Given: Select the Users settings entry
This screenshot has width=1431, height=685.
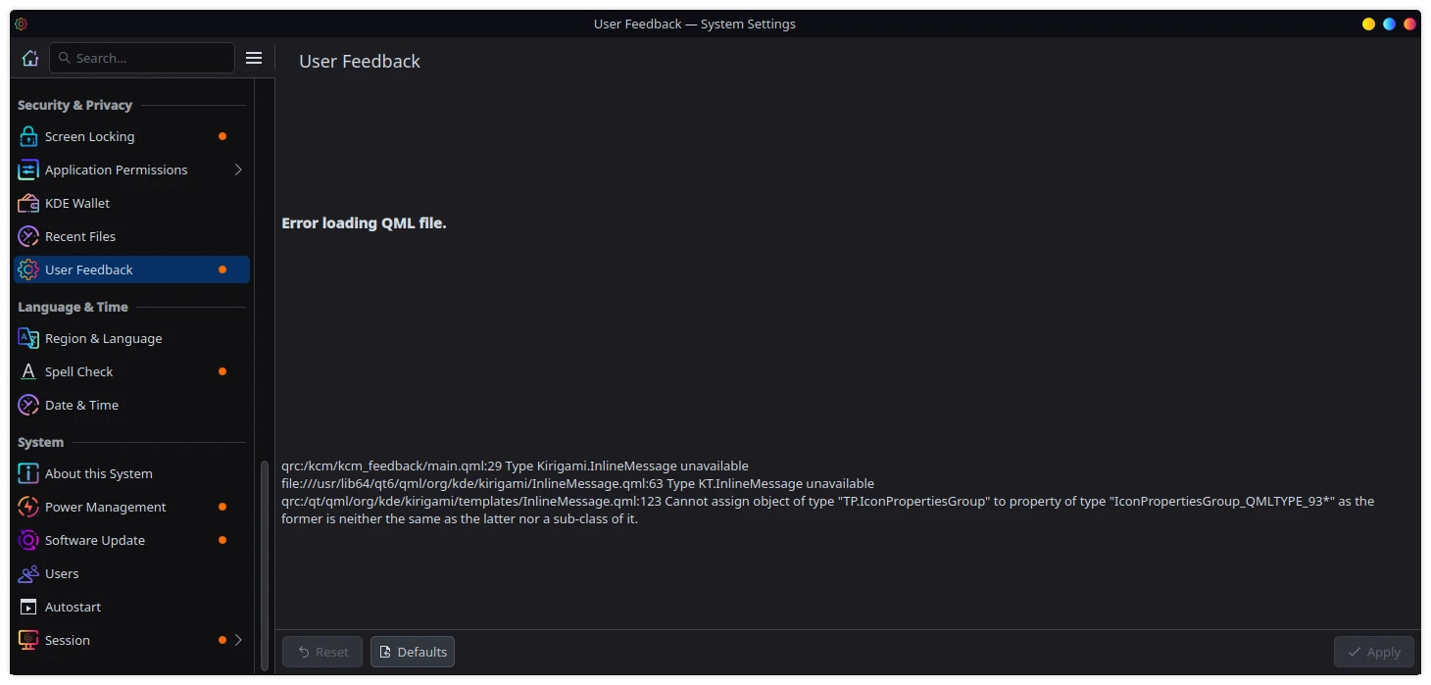Looking at the screenshot, I should (x=62, y=573).
